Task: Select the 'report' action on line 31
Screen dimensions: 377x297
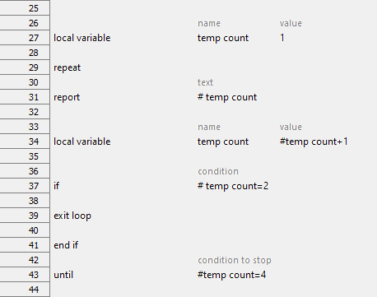Action: point(67,97)
